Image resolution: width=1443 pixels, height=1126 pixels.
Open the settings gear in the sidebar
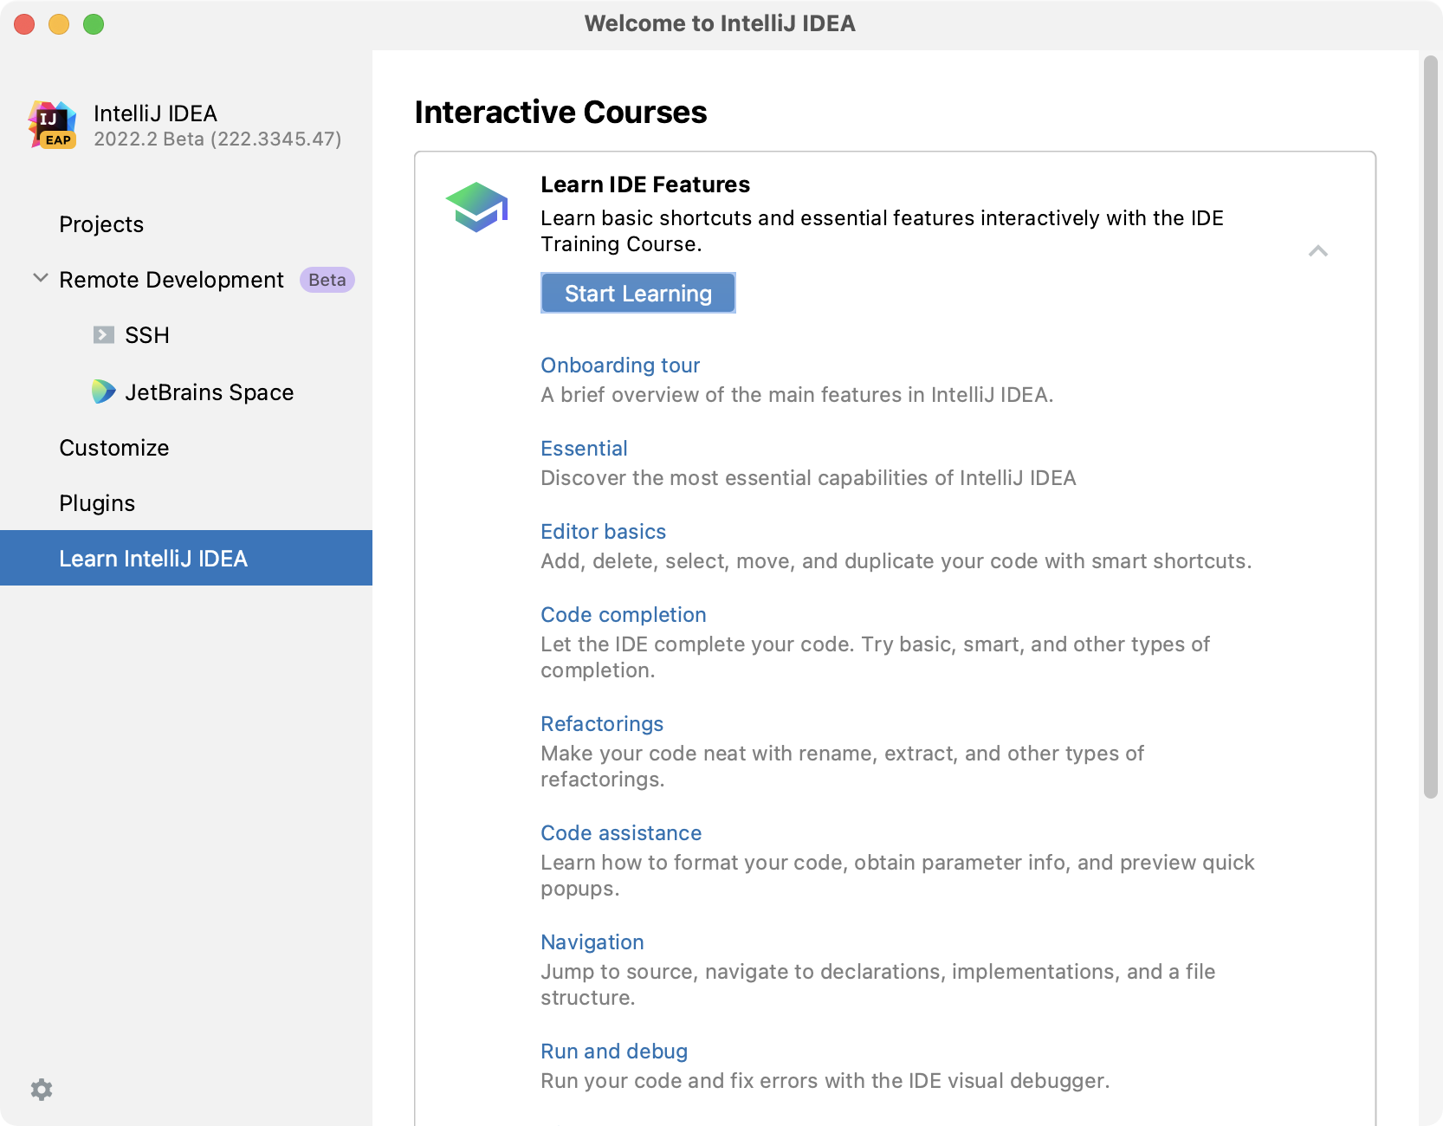[42, 1090]
